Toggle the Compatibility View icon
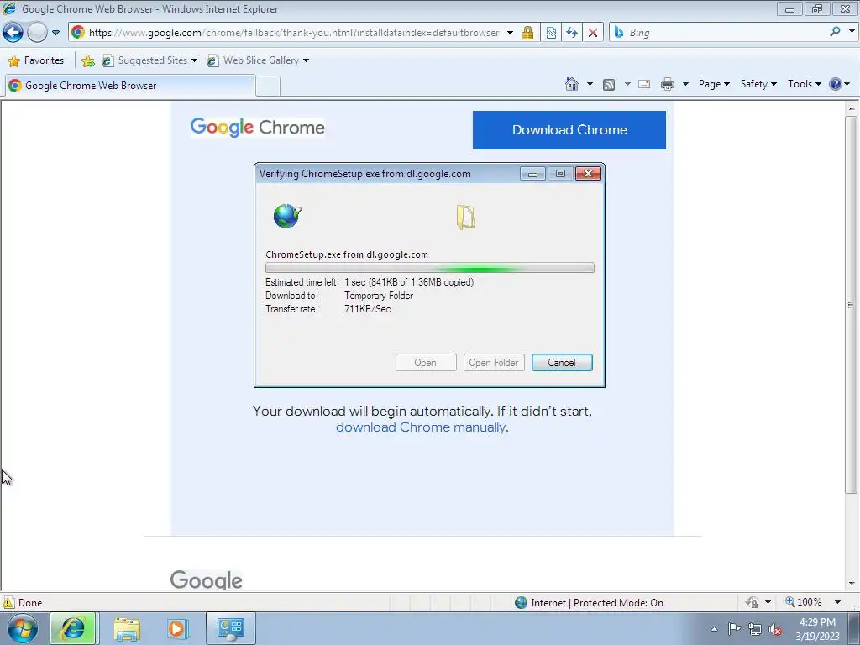This screenshot has width=860, height=645. click(x=551, y=33)
